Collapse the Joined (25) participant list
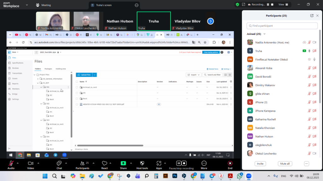Screen dimensions: 323x181 (264, 34)
